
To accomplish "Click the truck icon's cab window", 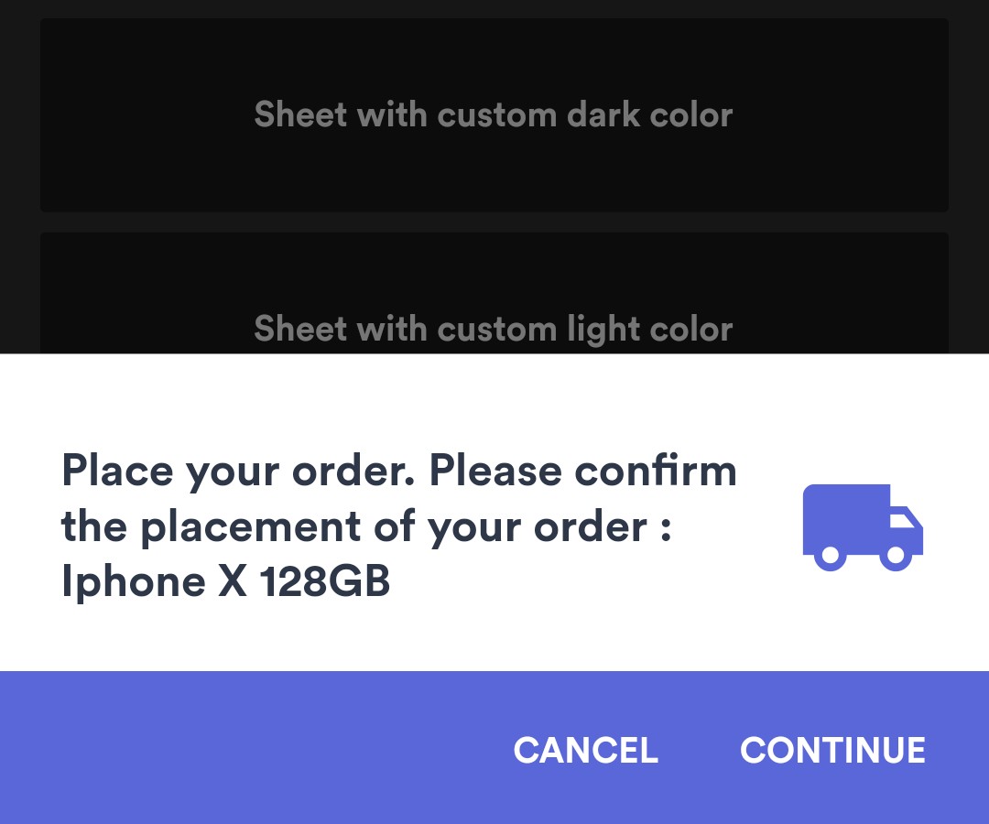I will pos(903,520).
